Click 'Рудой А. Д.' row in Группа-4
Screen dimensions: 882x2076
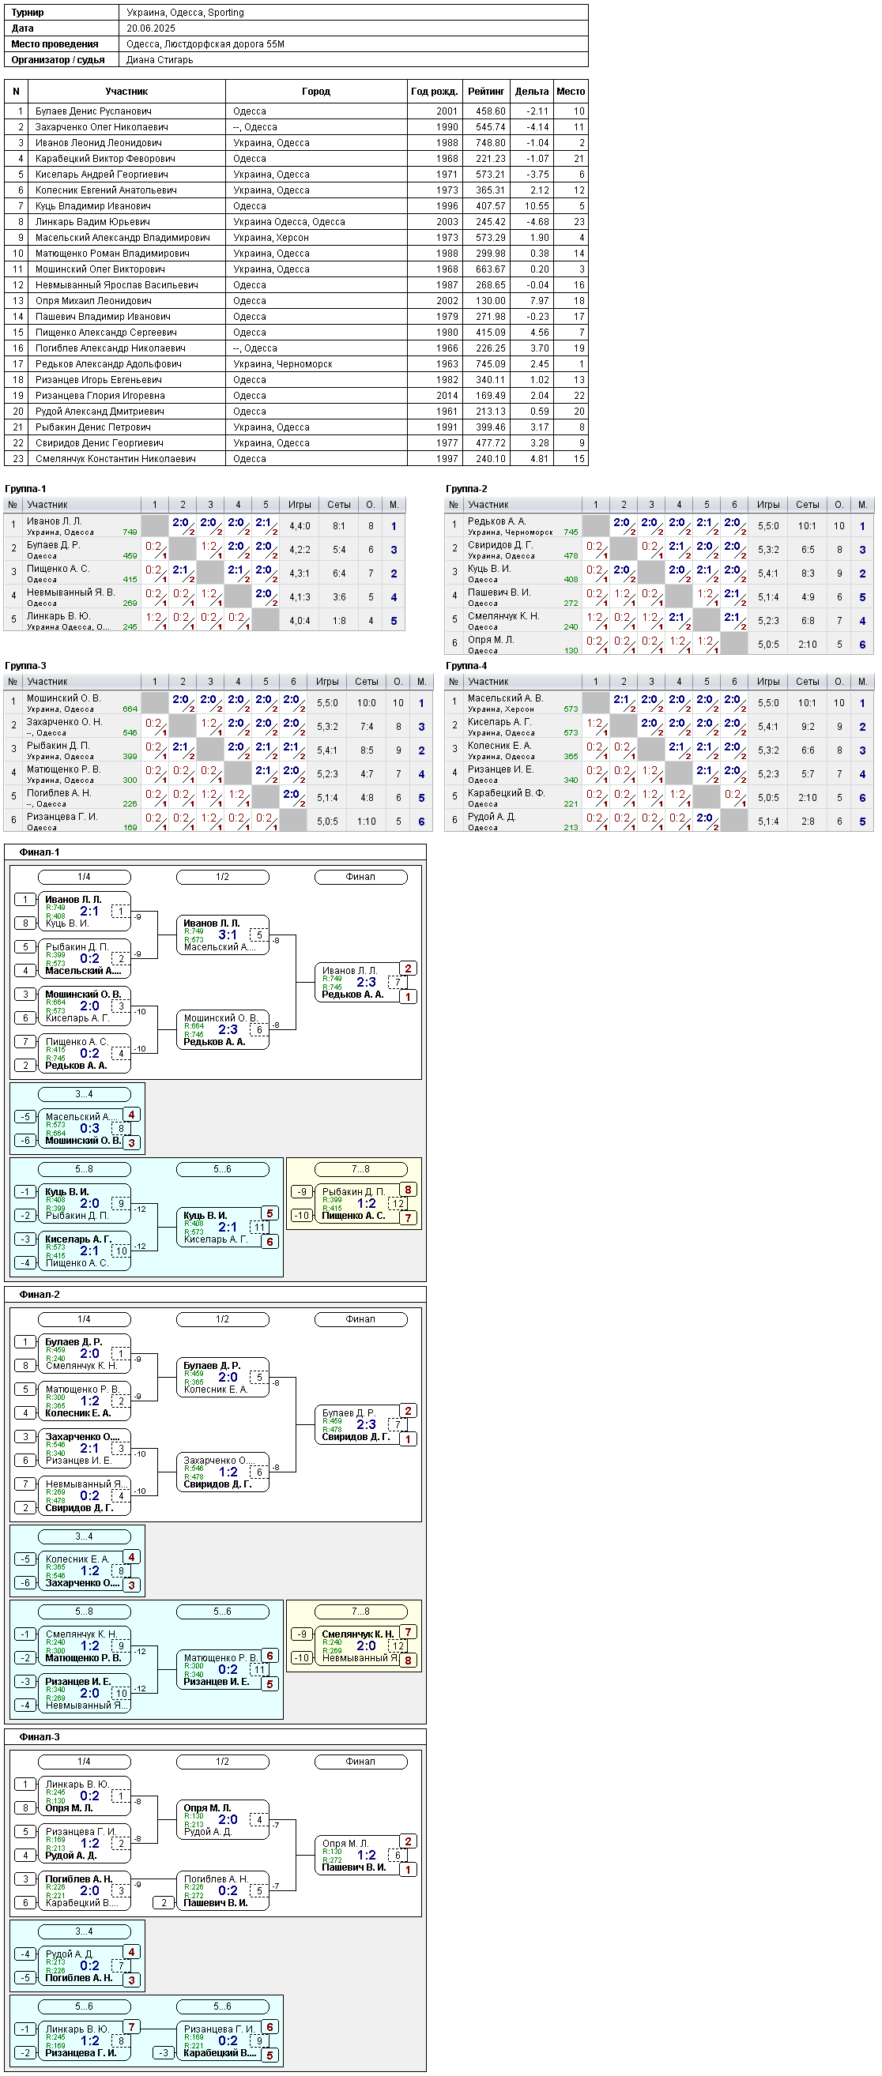658,822
